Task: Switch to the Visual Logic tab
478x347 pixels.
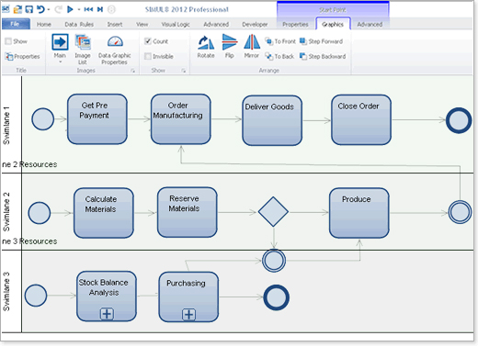Action: click(176, 24)
